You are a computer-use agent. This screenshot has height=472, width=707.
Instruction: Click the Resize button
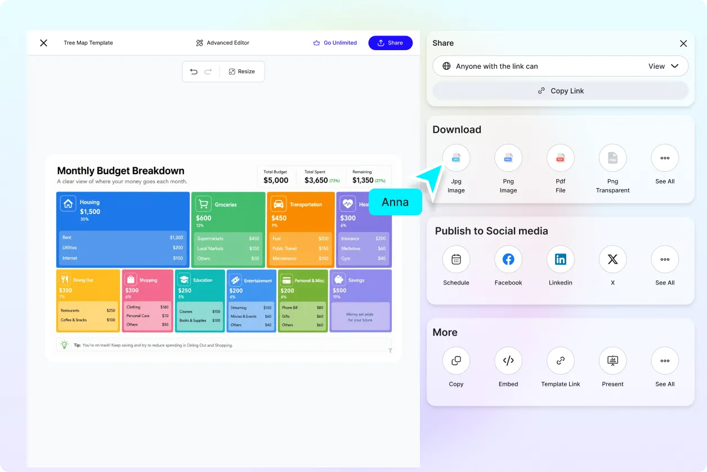tap(241, 72)
